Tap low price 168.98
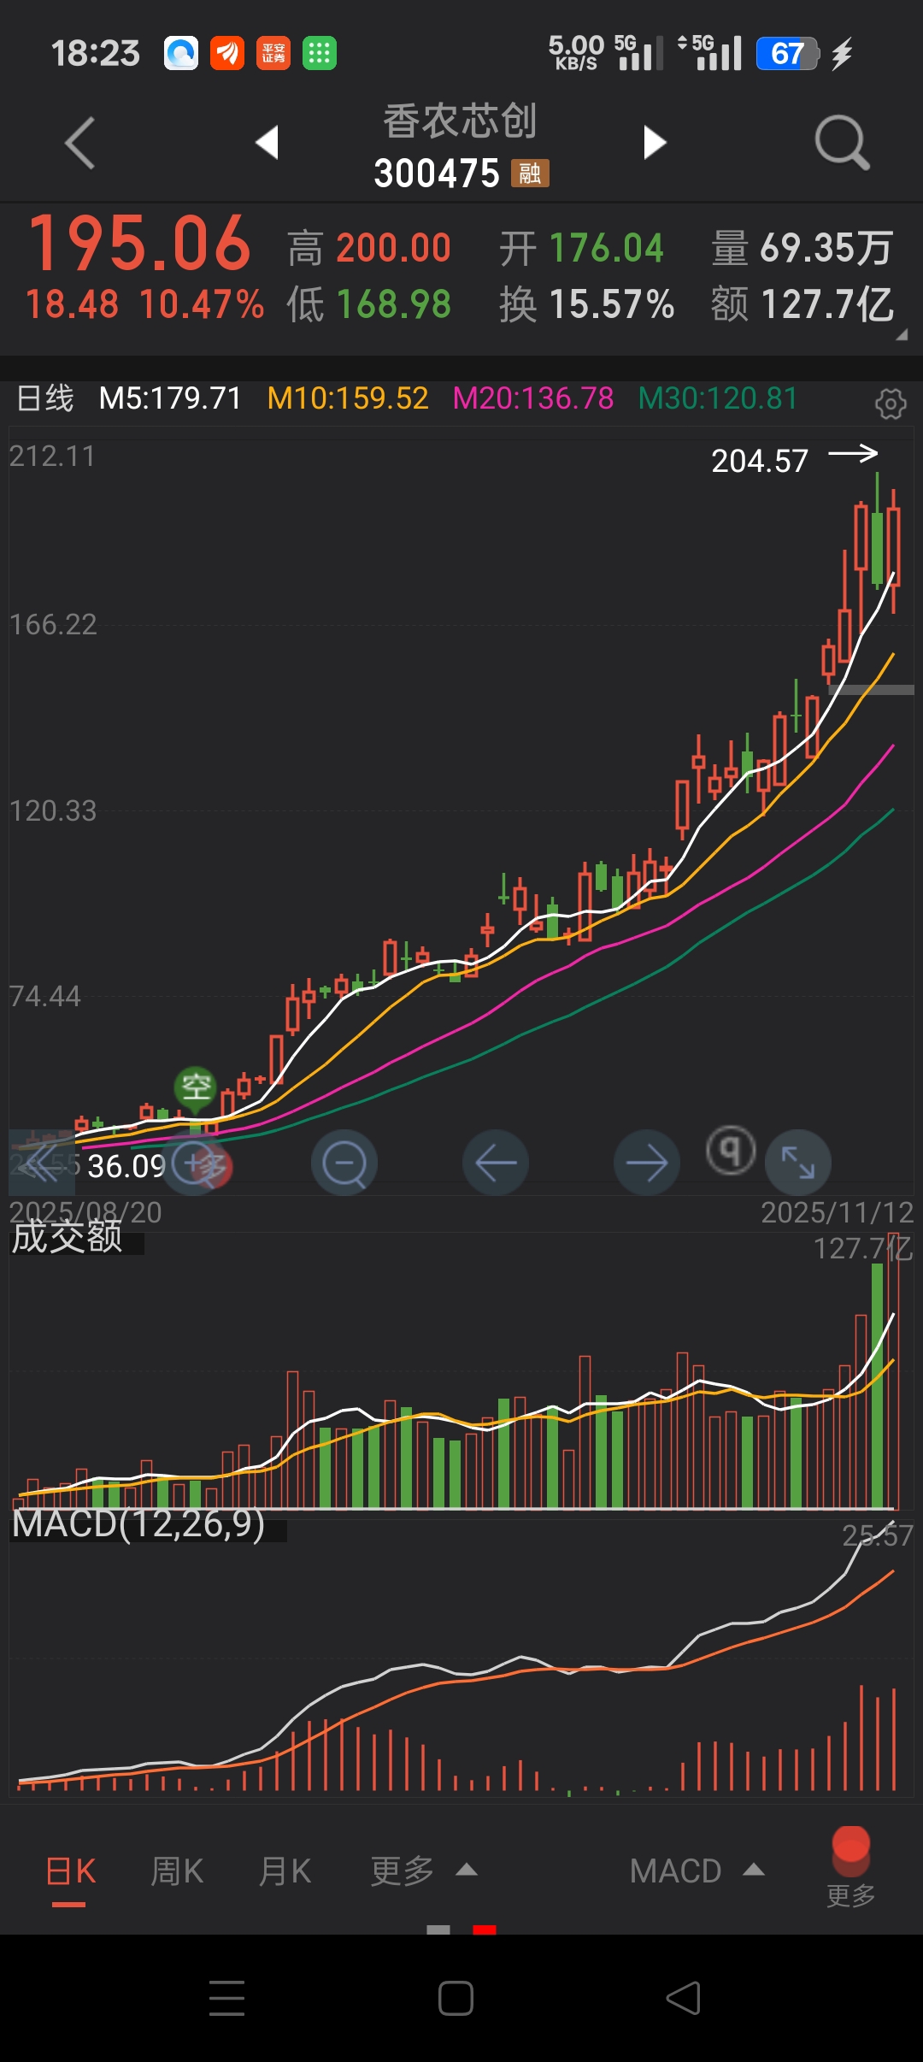The width and height of the screenshot is (923, 2062). point(393,304)
